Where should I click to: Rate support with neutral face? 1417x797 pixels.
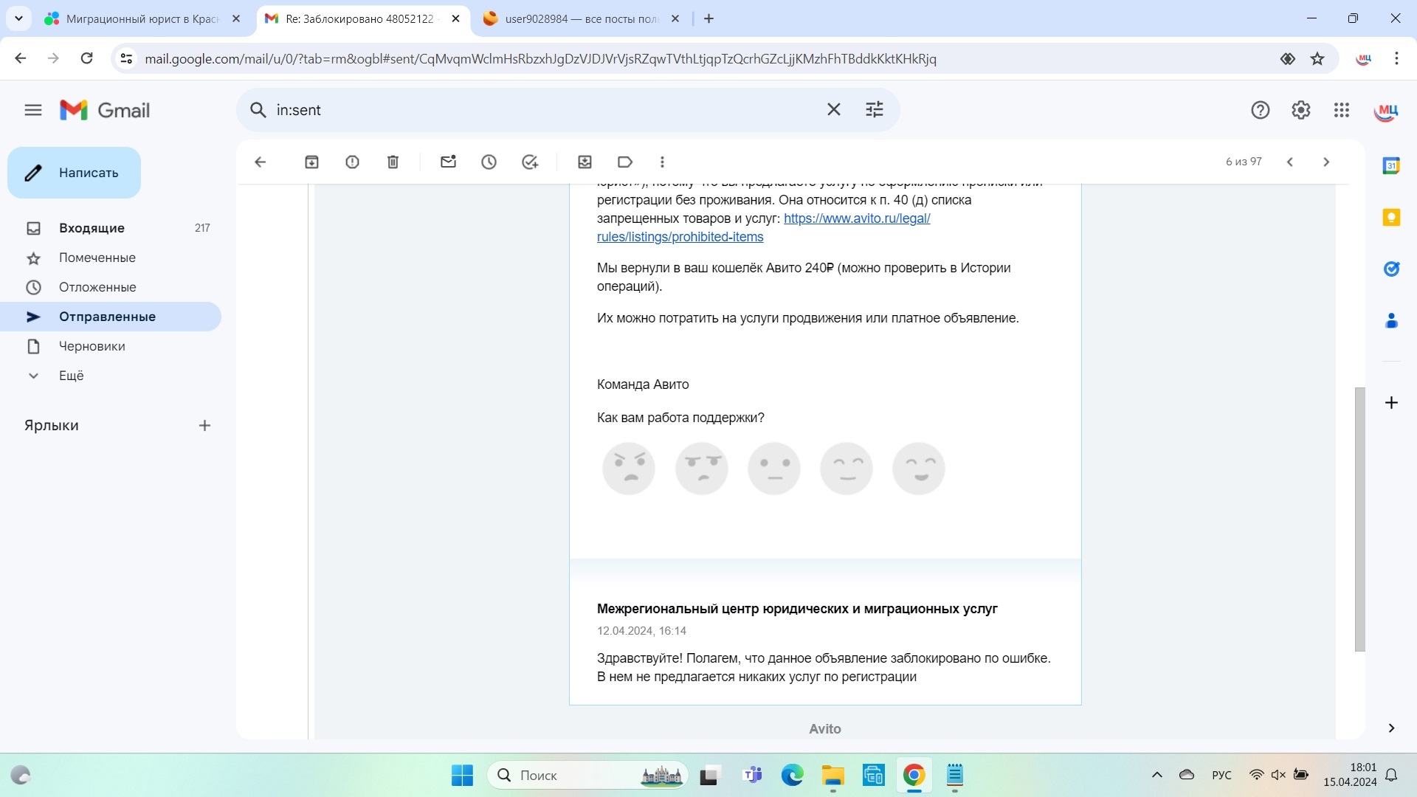774,469
